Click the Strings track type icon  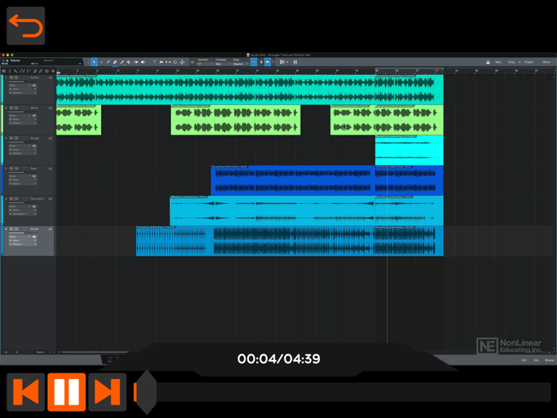(50, 138)
